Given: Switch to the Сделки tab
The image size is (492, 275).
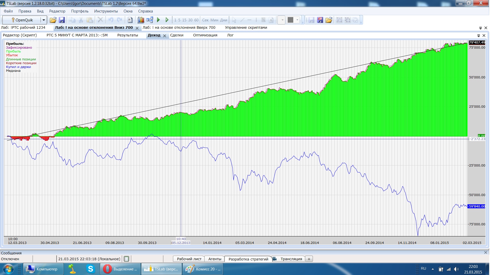Looking at the screenshot, I should click(177, 35).
